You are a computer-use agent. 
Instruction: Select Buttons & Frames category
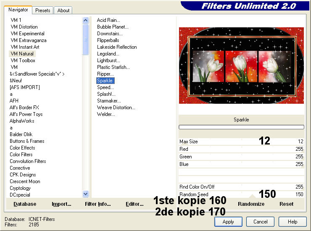click(27, 141)
